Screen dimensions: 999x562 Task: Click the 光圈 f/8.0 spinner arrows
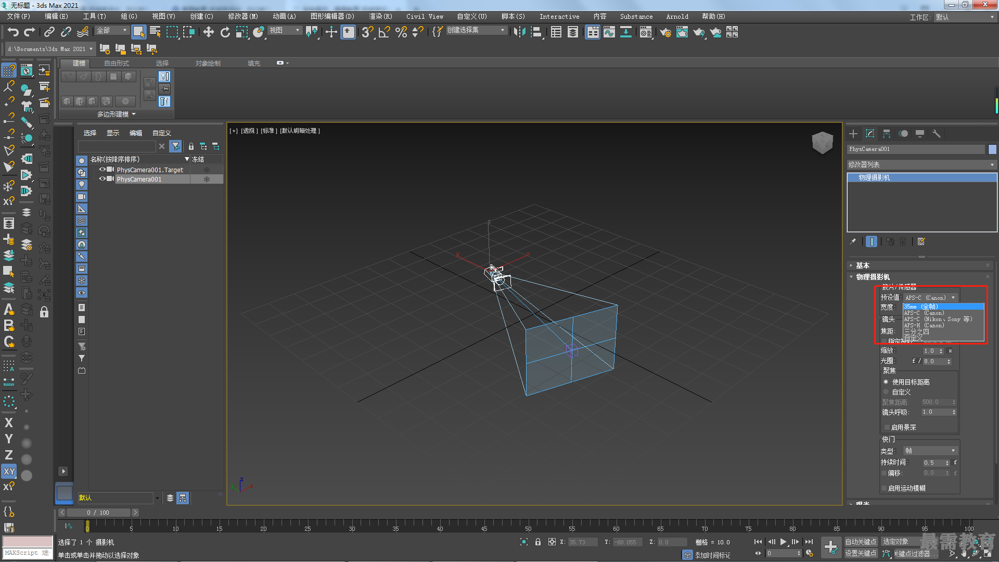click(949, 361)
